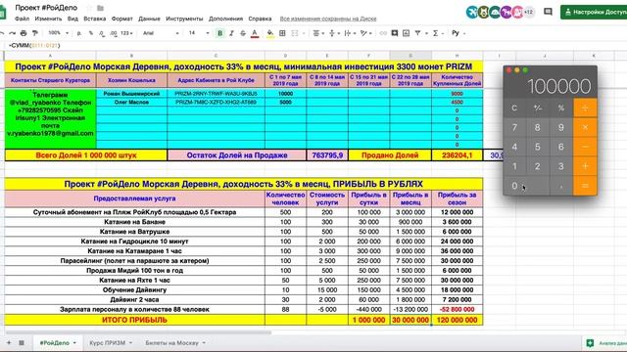The height and width of the screenshot is (352, 627).
Task: Open the Справка menu
Action: (x=260, y=19)
